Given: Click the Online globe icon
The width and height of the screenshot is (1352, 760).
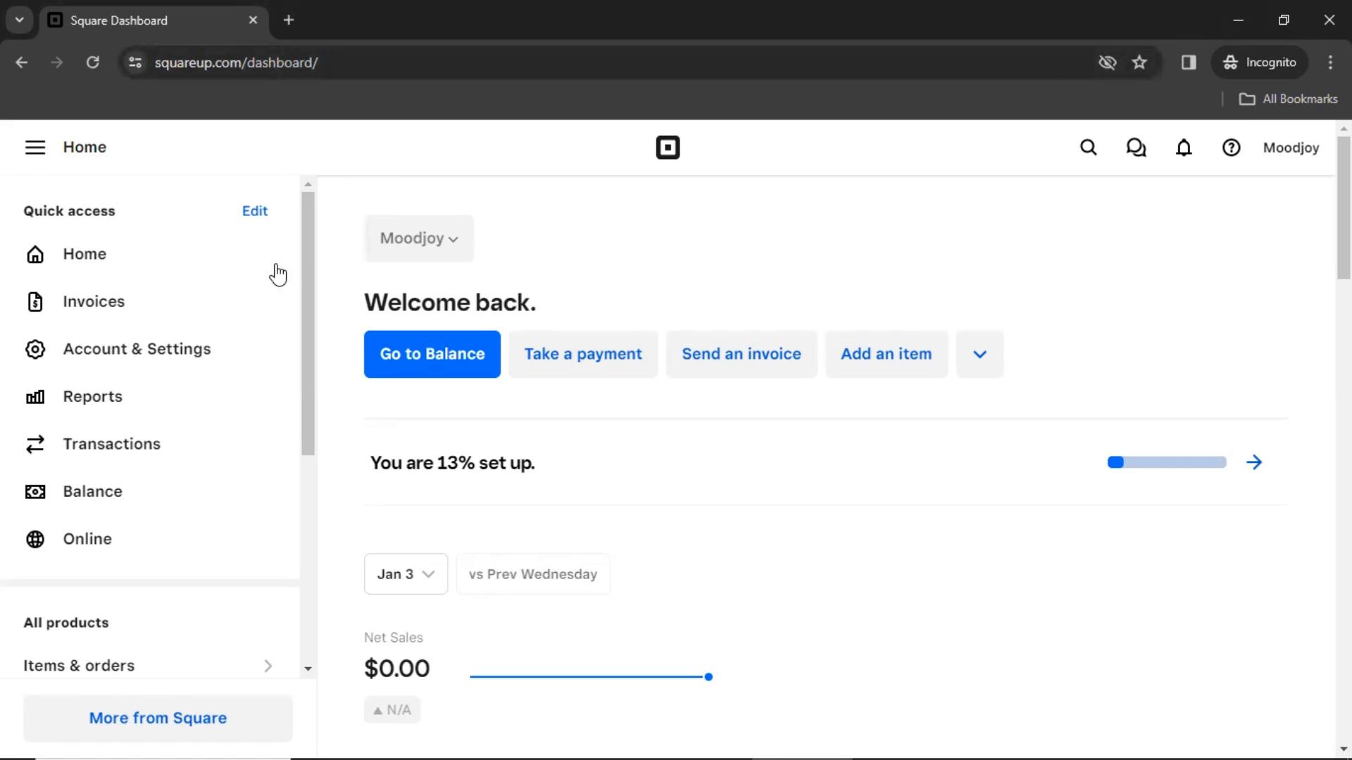Looking at the screenshot, I should coord(35,538).
